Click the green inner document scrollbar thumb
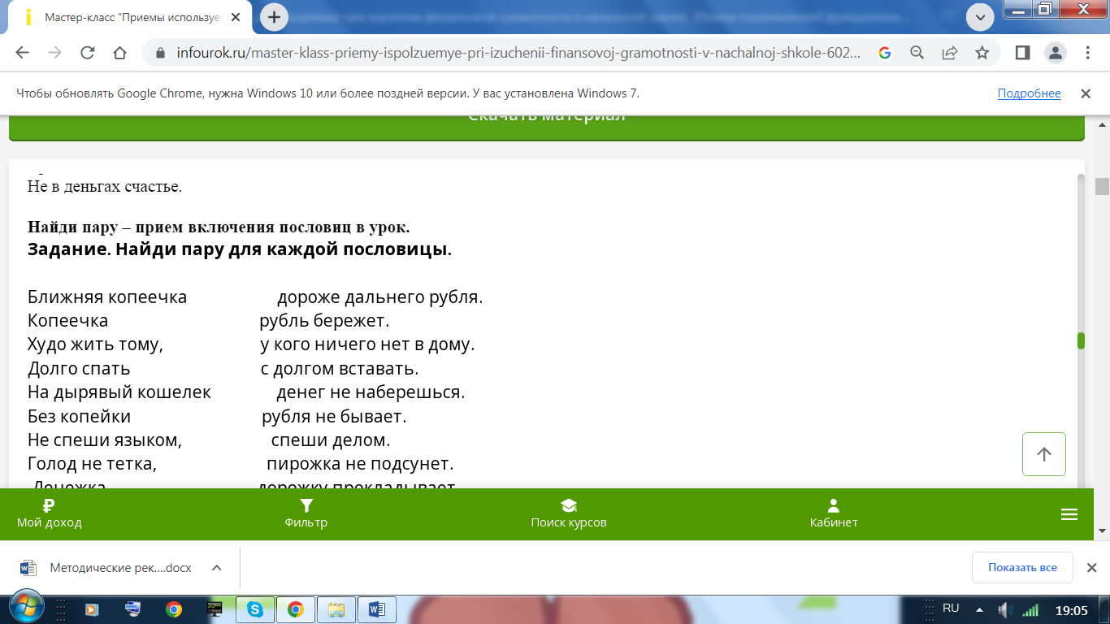 click(x=1081, y=341)
